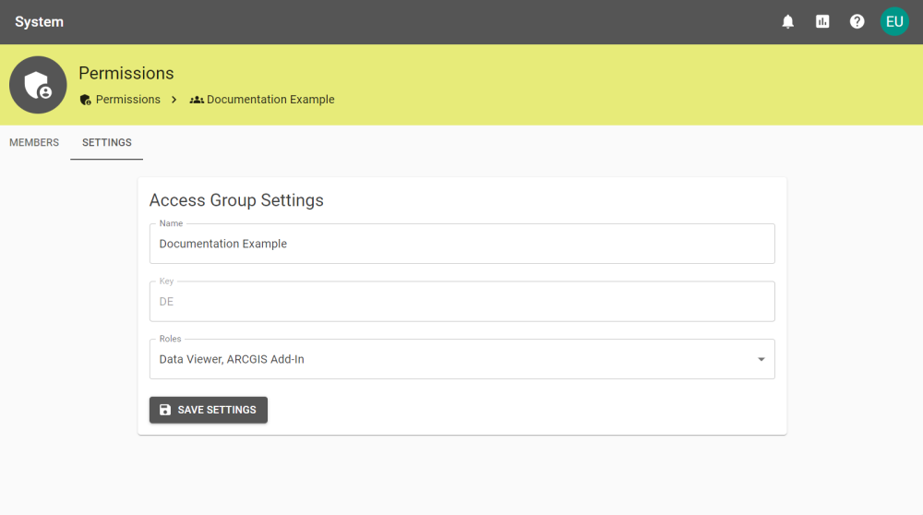Open the notifications bell icon
This screenshot has width=923, height=515.
(x=787, y=22)
